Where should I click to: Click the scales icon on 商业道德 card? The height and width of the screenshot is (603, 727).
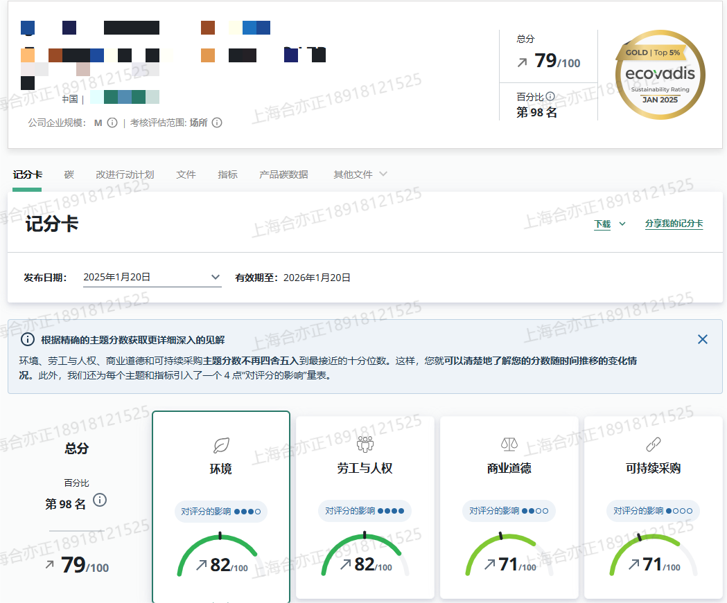coord(509,444)
